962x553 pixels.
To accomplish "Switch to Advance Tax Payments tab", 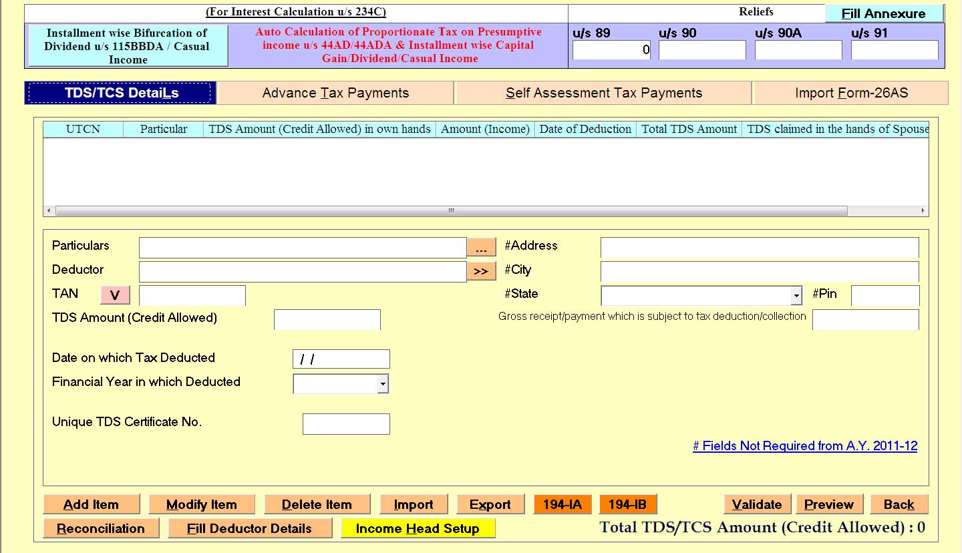I will [335, 93].
